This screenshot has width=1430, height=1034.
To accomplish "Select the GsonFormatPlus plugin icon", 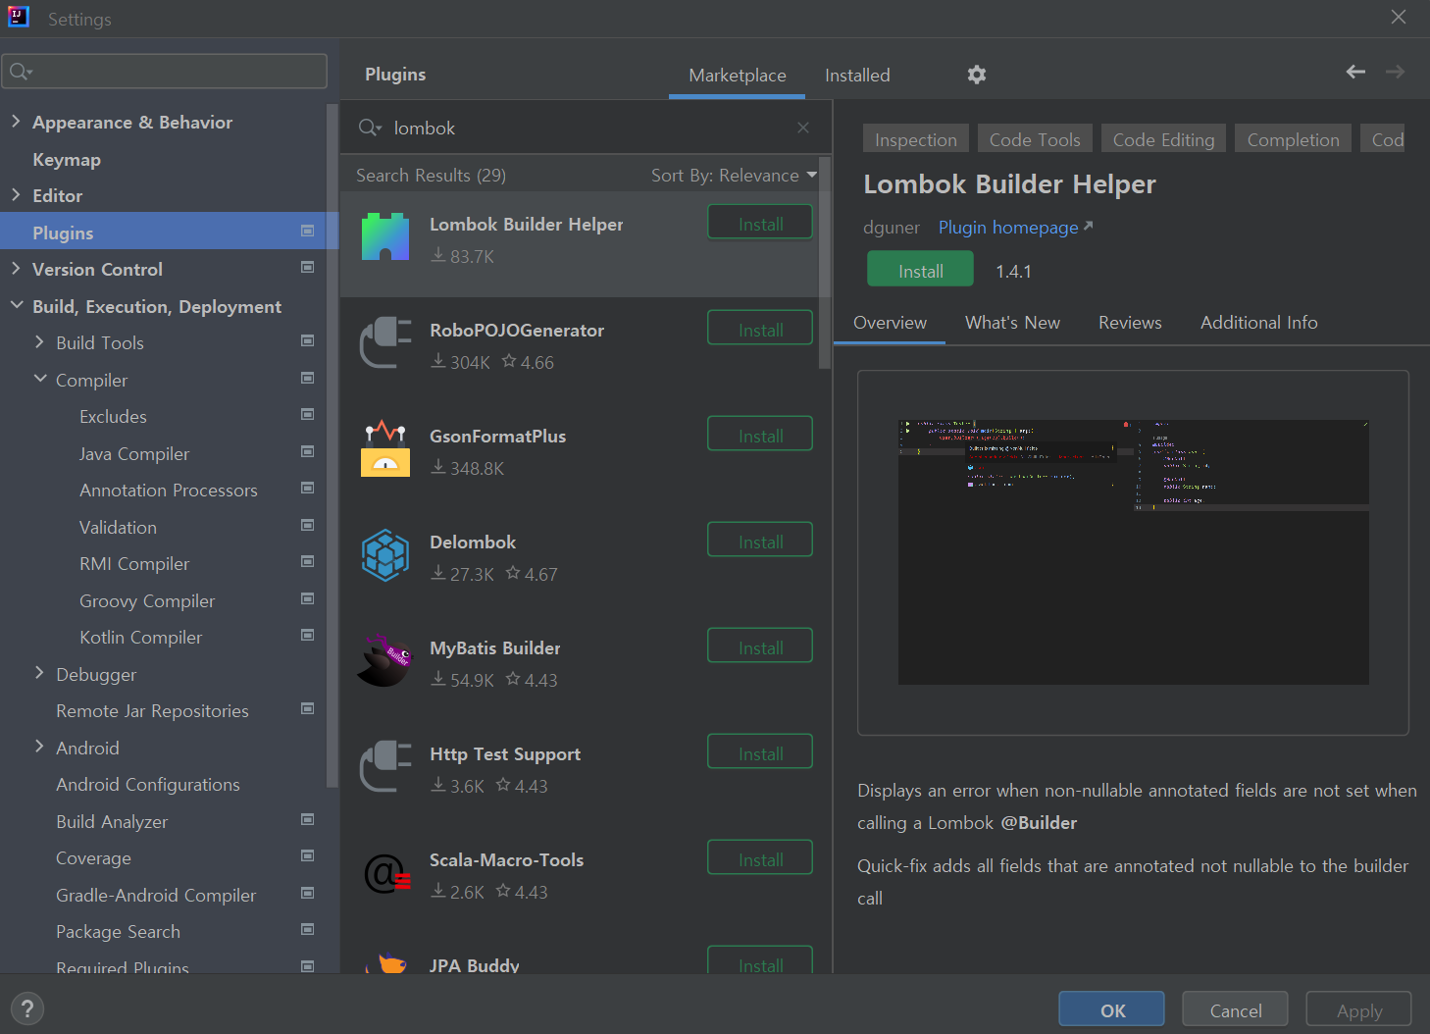I will [385, 448].
